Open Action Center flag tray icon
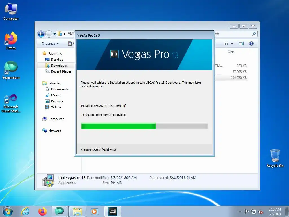The image size is (289, 217). (247, 212)
